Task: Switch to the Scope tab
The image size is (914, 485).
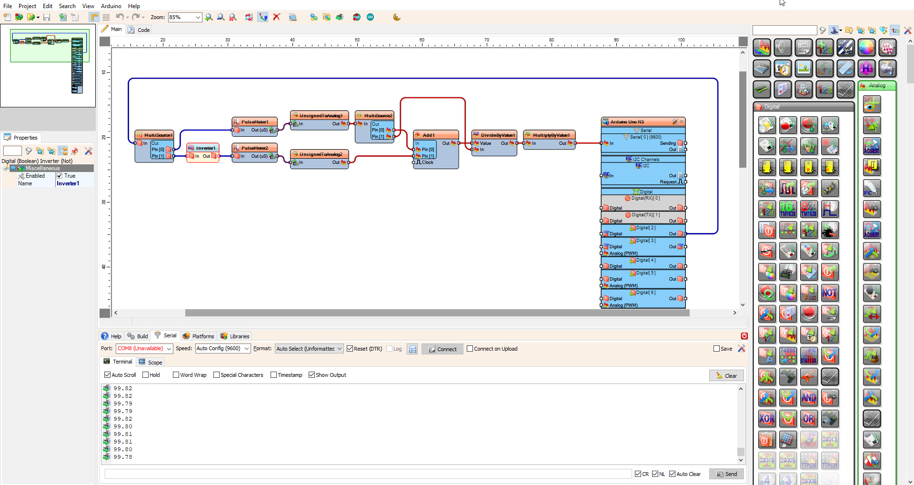Action: pyautogui.click(x=151, y=362)
